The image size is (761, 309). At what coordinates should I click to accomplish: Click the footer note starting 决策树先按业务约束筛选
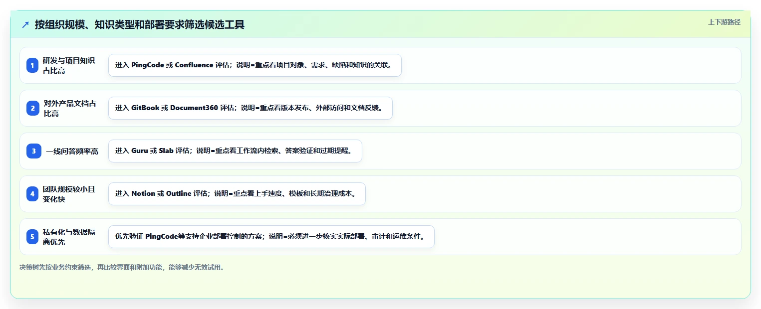click(x=122, y=267)
